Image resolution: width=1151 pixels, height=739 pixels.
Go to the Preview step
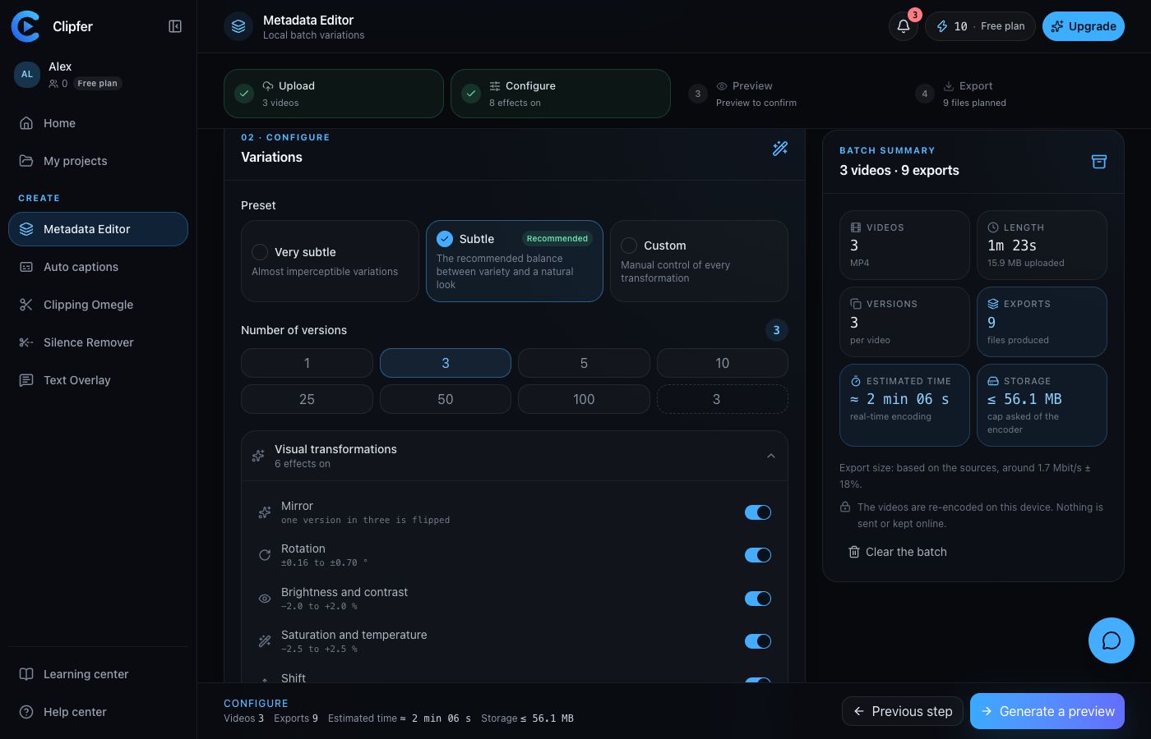tap(788, 94)
